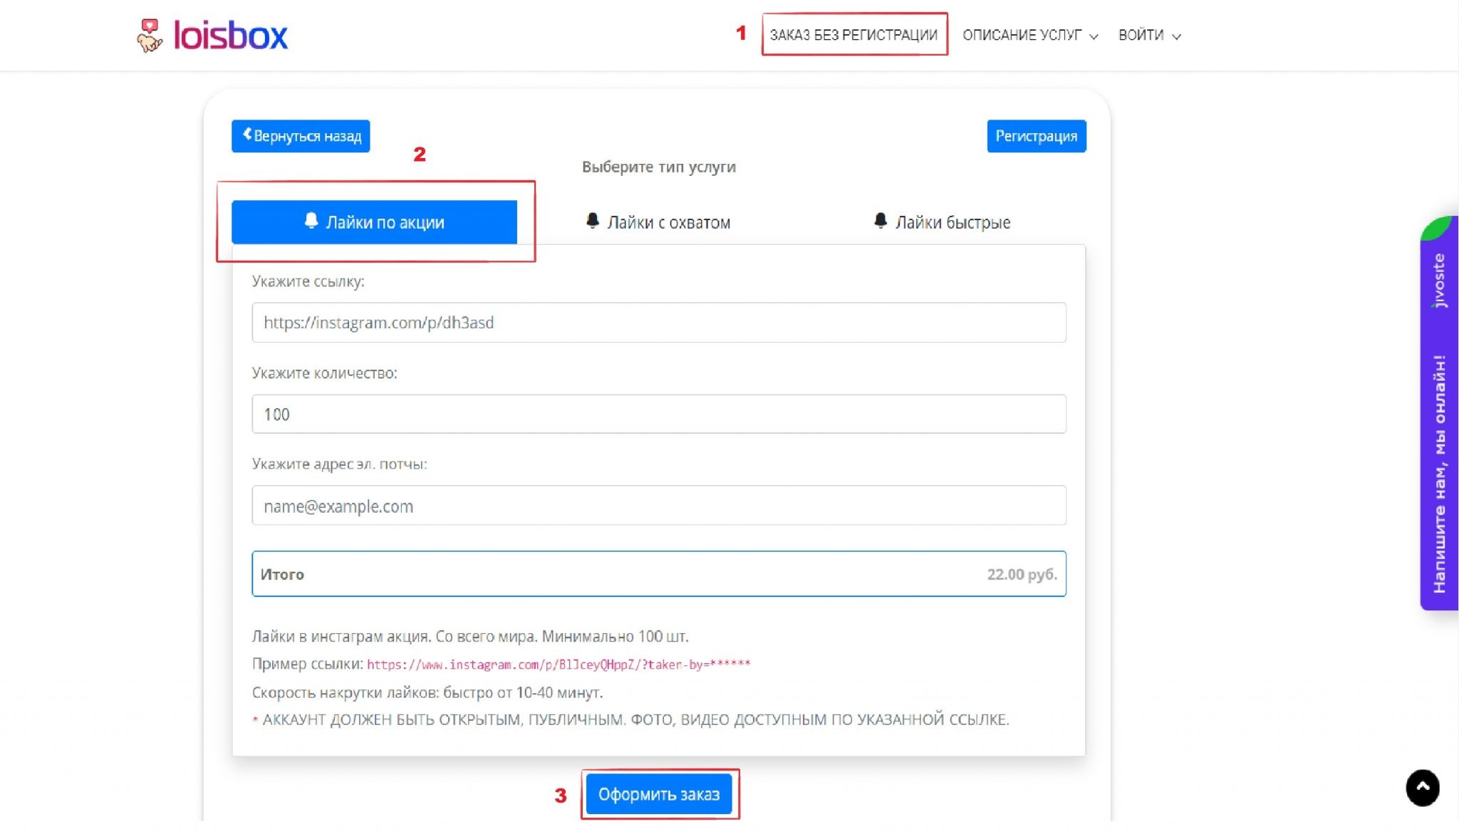1459x839 pixels.
Task: Click the Укажите количество: label
Action: [x=325, y=373]
